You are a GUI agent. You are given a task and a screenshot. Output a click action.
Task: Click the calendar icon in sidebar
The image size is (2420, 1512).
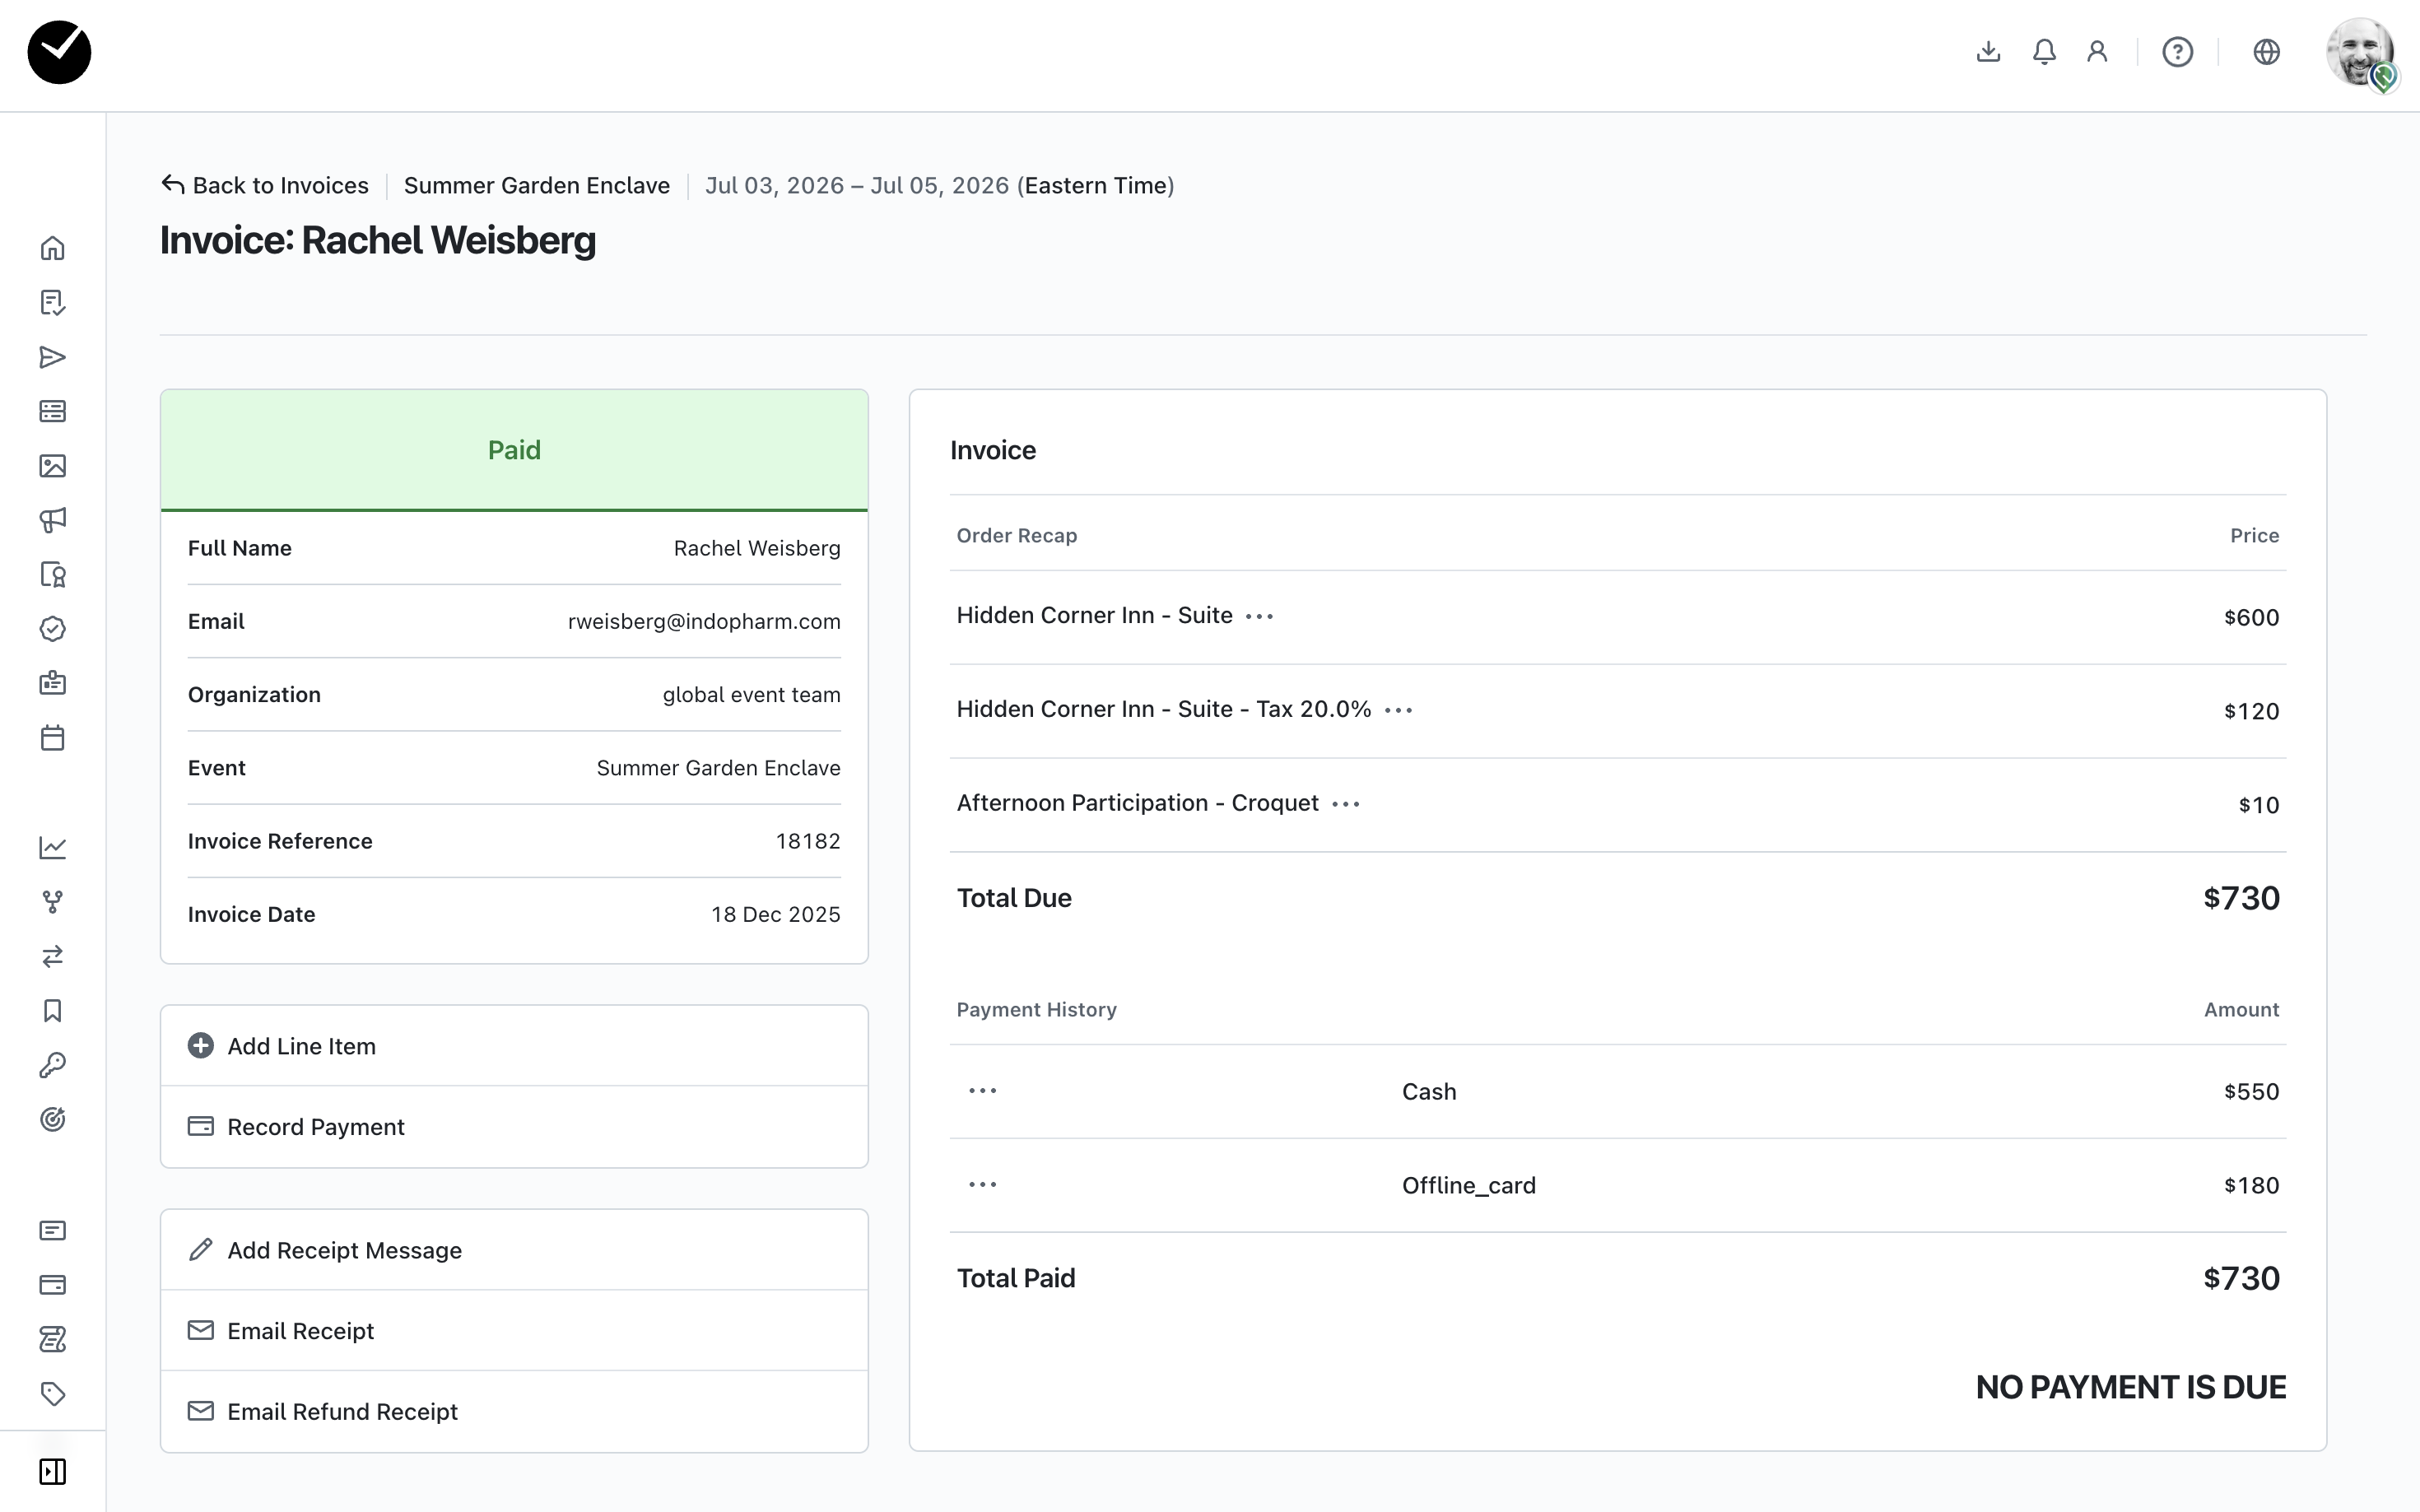point(52,738)
